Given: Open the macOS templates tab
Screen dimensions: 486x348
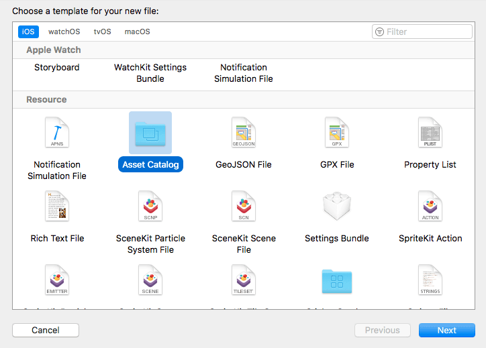Looking at the screenshot, I should pos(138,32).
